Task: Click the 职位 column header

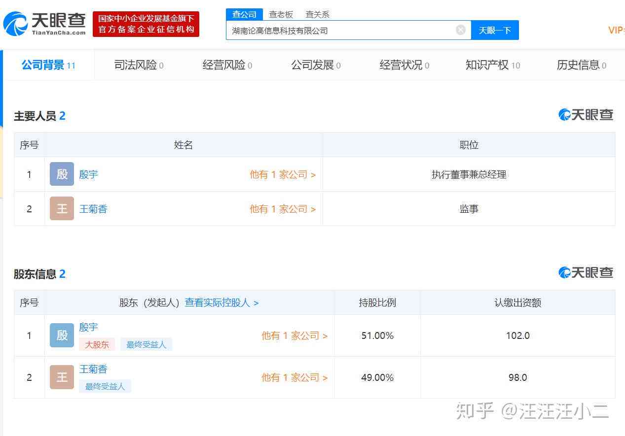Action: coord(469,145)
